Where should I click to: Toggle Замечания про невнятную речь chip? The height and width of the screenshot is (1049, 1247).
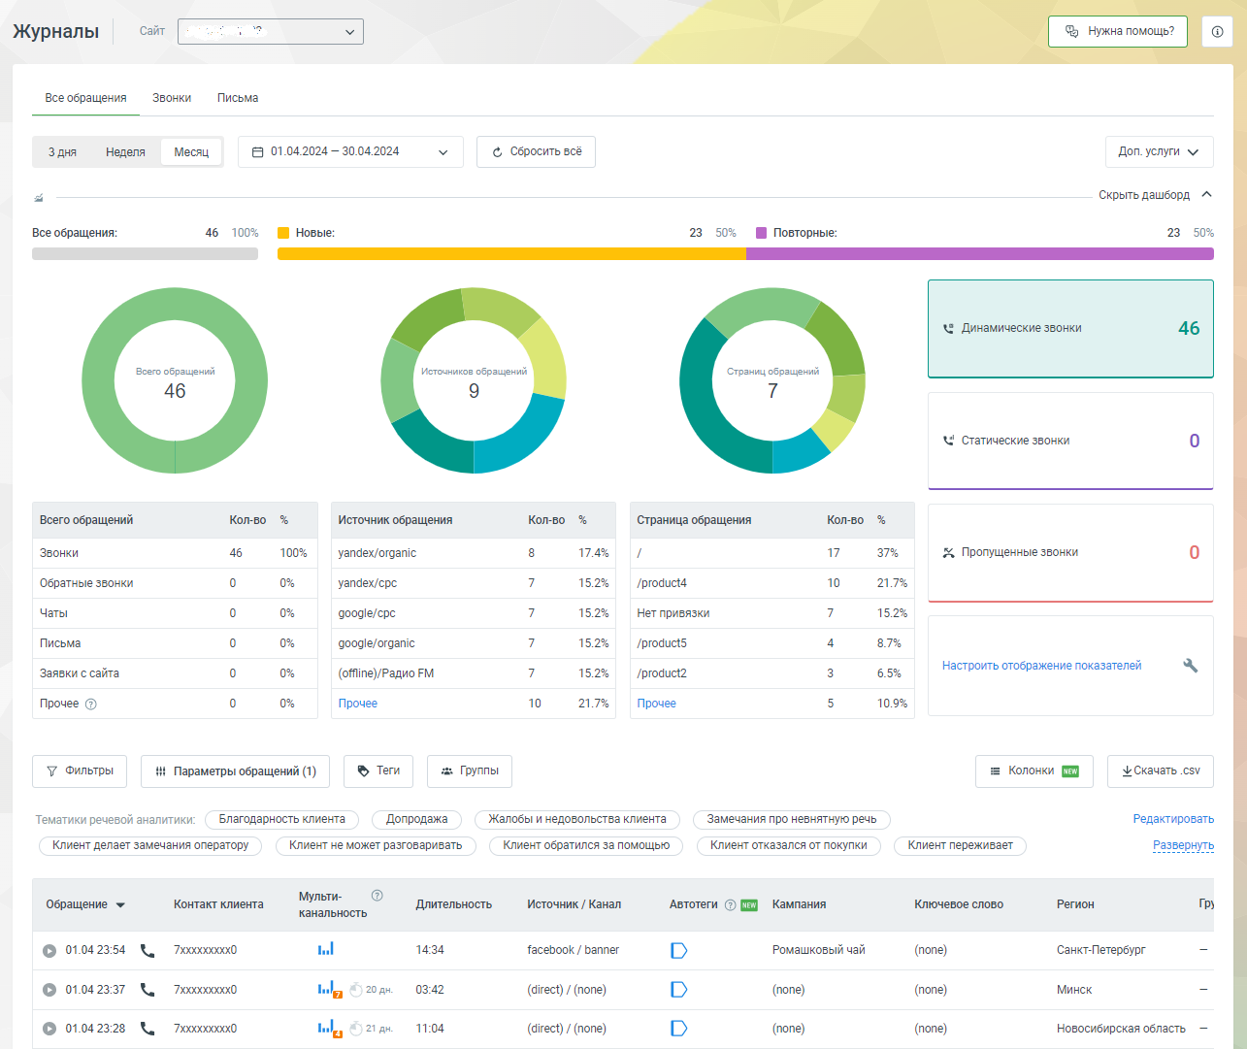click(x=792, y=820)
